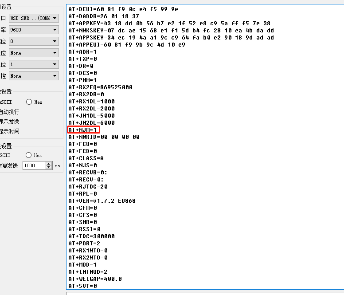Click the AT+PORT=2 line
The image size is (344, 295).
pyautogui.click(x=84, y=244)
